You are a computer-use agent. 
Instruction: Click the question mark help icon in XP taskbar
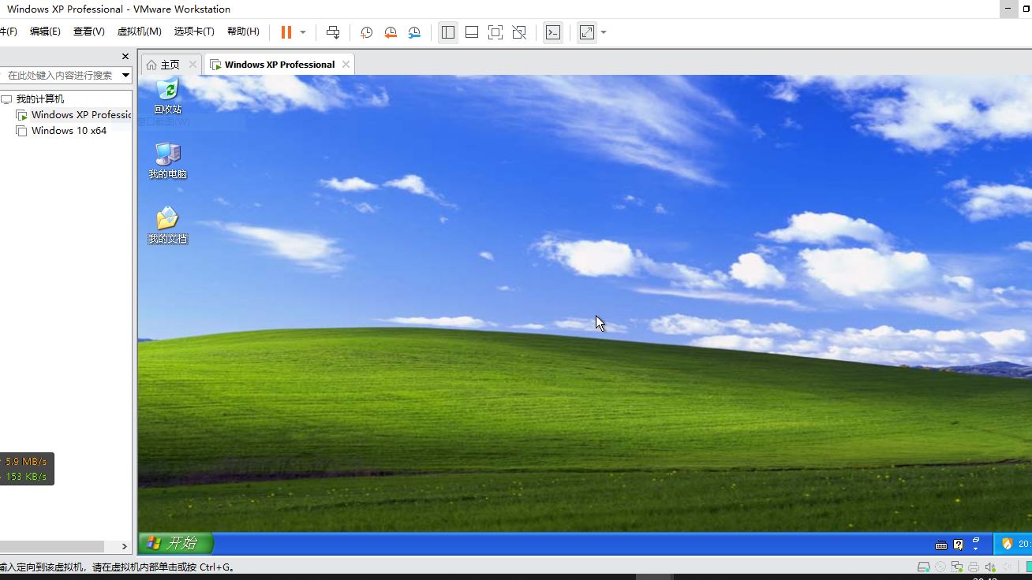tap(958, 545)
